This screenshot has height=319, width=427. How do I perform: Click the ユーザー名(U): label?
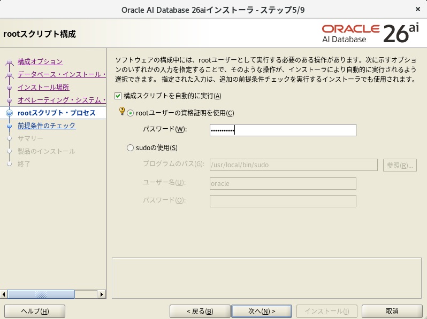click(x=164, y=183)
